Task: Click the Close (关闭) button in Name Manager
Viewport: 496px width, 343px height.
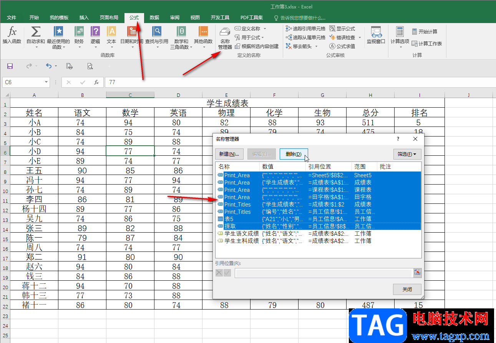Action: (x=407, y=290)
